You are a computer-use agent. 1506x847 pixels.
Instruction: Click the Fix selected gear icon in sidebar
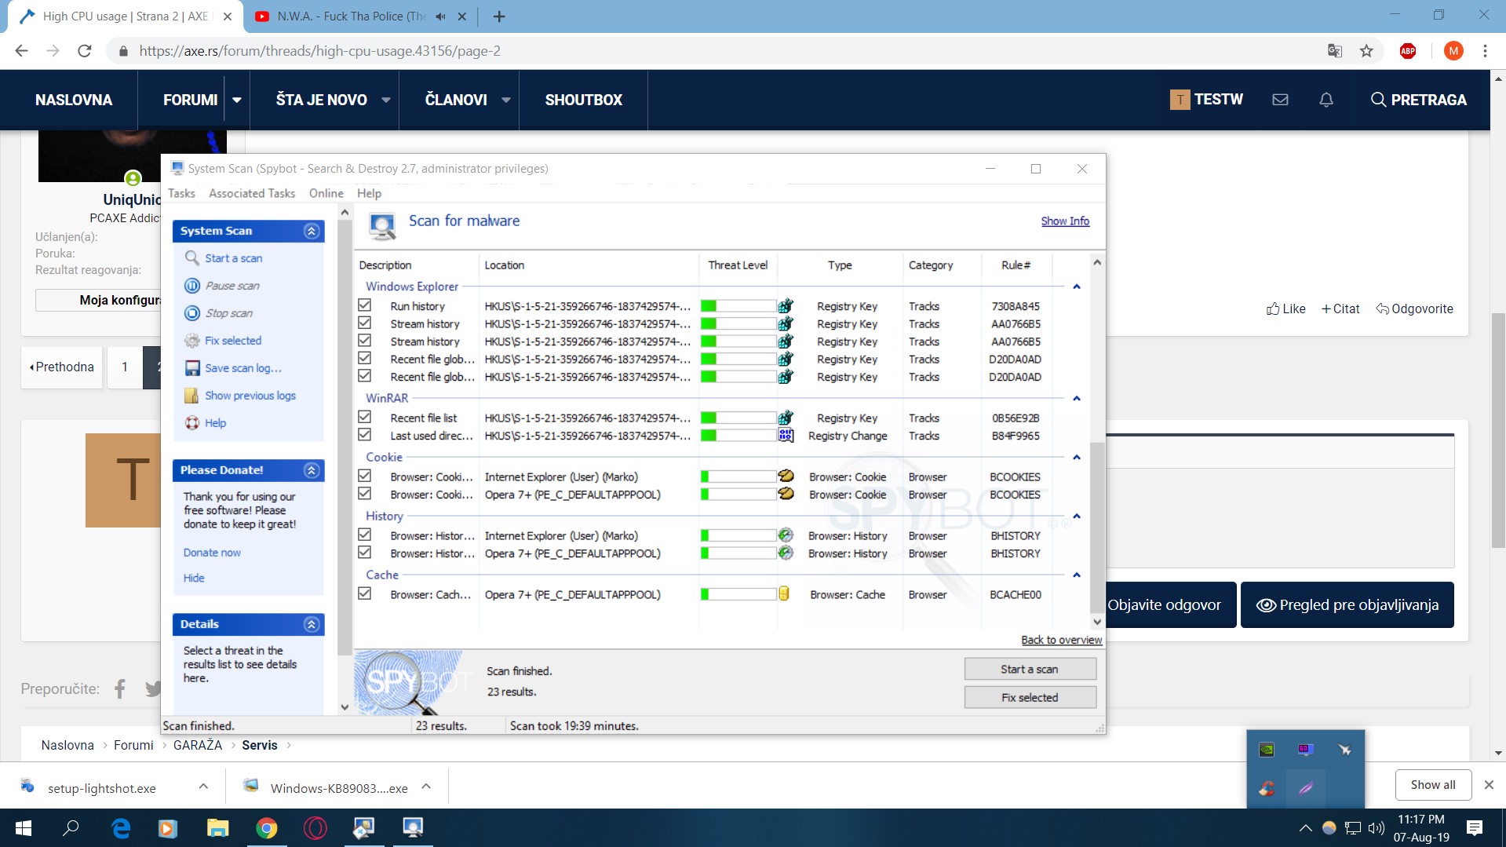[191, 341]
